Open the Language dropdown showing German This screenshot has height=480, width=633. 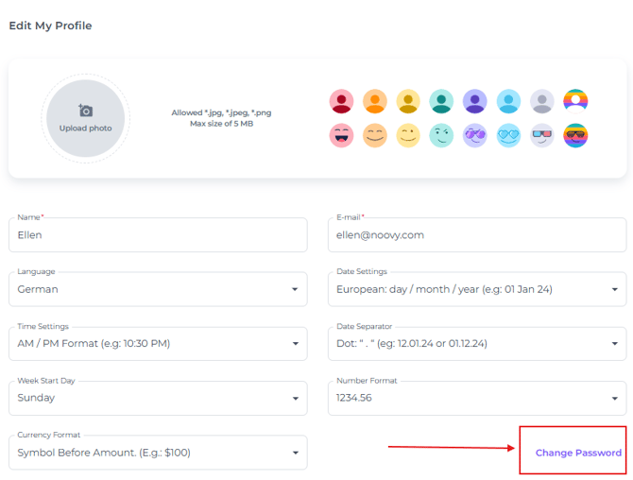(x=158, y=289)
